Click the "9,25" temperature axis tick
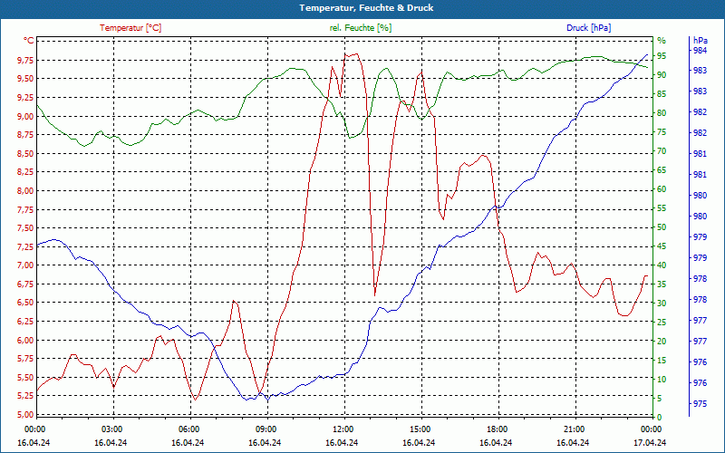 (26, 98)
